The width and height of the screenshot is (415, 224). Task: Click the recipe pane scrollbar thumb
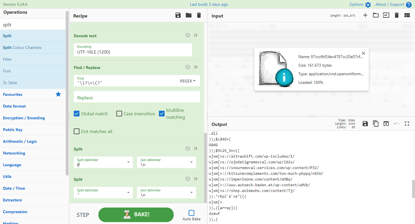[205, 168]
